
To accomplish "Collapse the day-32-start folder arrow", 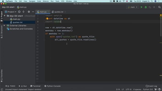I will click(5, 16).
